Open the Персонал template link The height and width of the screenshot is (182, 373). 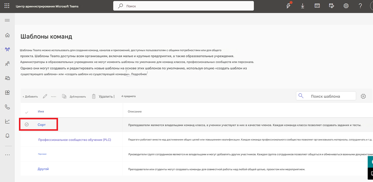pyautogui.click(x=42, y=154)
